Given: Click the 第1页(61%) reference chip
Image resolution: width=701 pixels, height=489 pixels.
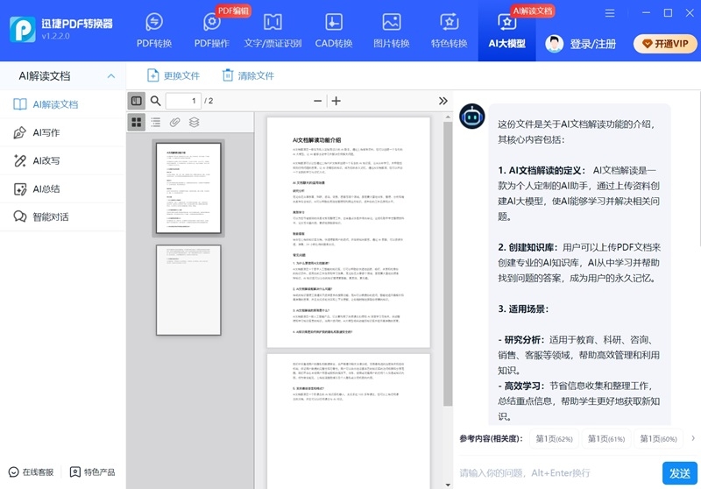Looking at the screenshot, I should point(605,439).
